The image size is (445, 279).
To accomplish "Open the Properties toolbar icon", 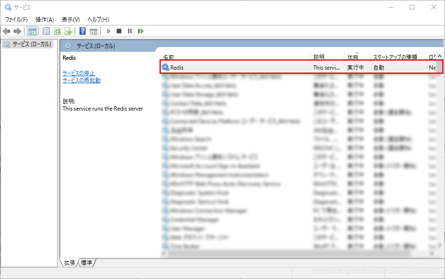I will [x=46, y=31].
